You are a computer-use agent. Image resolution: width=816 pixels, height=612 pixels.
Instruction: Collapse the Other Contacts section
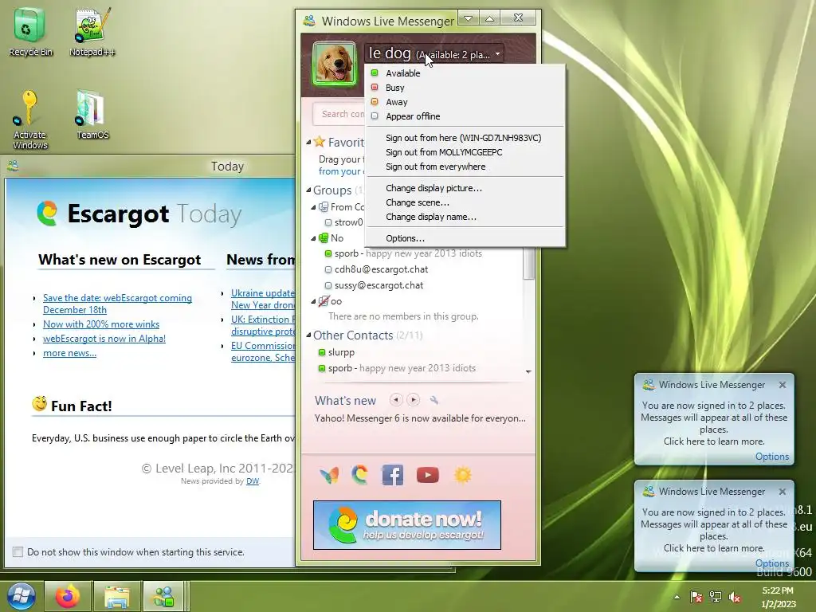click(x=308, y=335)
